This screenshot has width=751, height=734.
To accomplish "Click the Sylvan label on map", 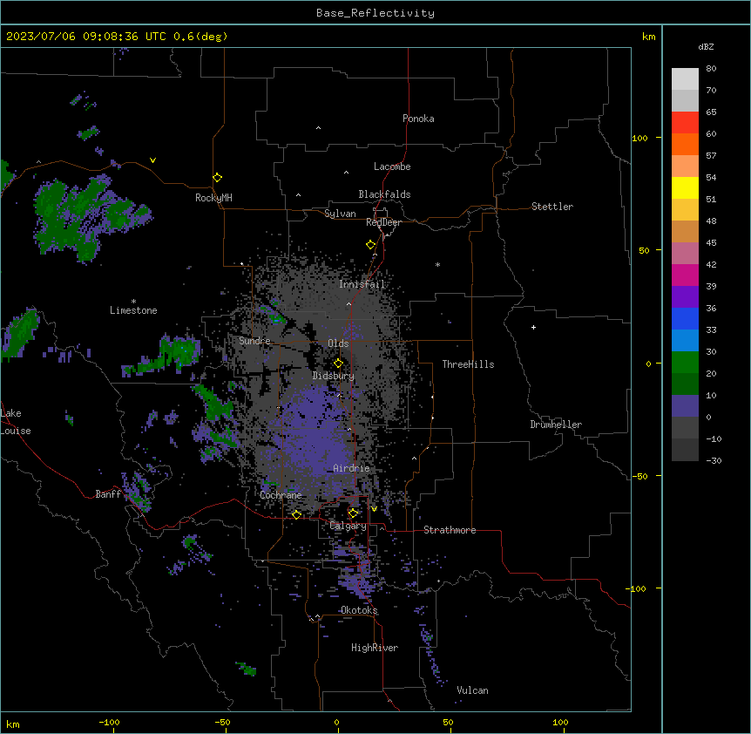I will tap(340, 214).
